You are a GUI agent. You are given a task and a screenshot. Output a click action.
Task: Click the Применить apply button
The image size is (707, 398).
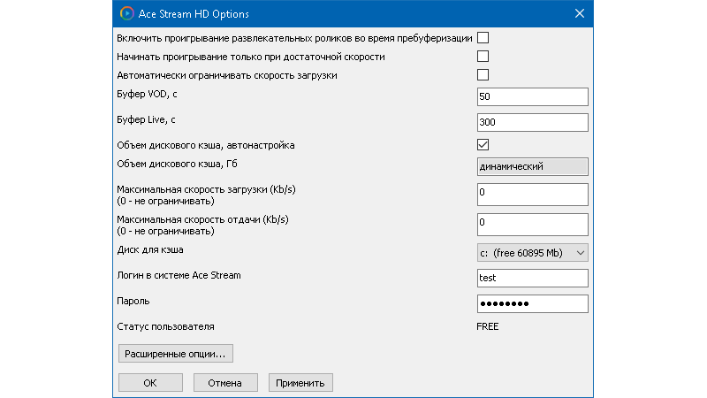[x=300, y=383]
